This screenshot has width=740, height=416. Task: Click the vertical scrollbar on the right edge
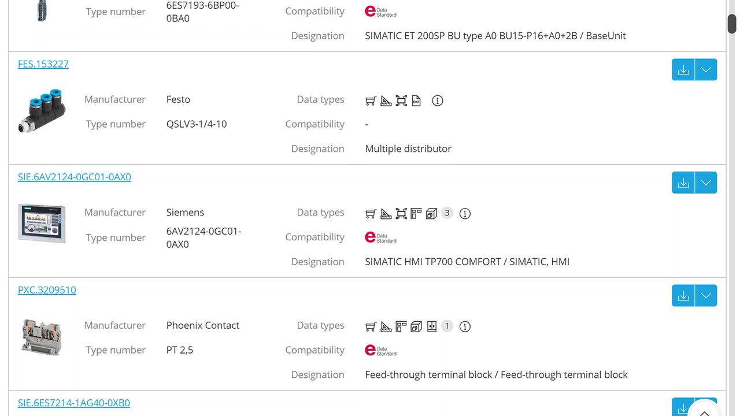[x=732, y=24]
